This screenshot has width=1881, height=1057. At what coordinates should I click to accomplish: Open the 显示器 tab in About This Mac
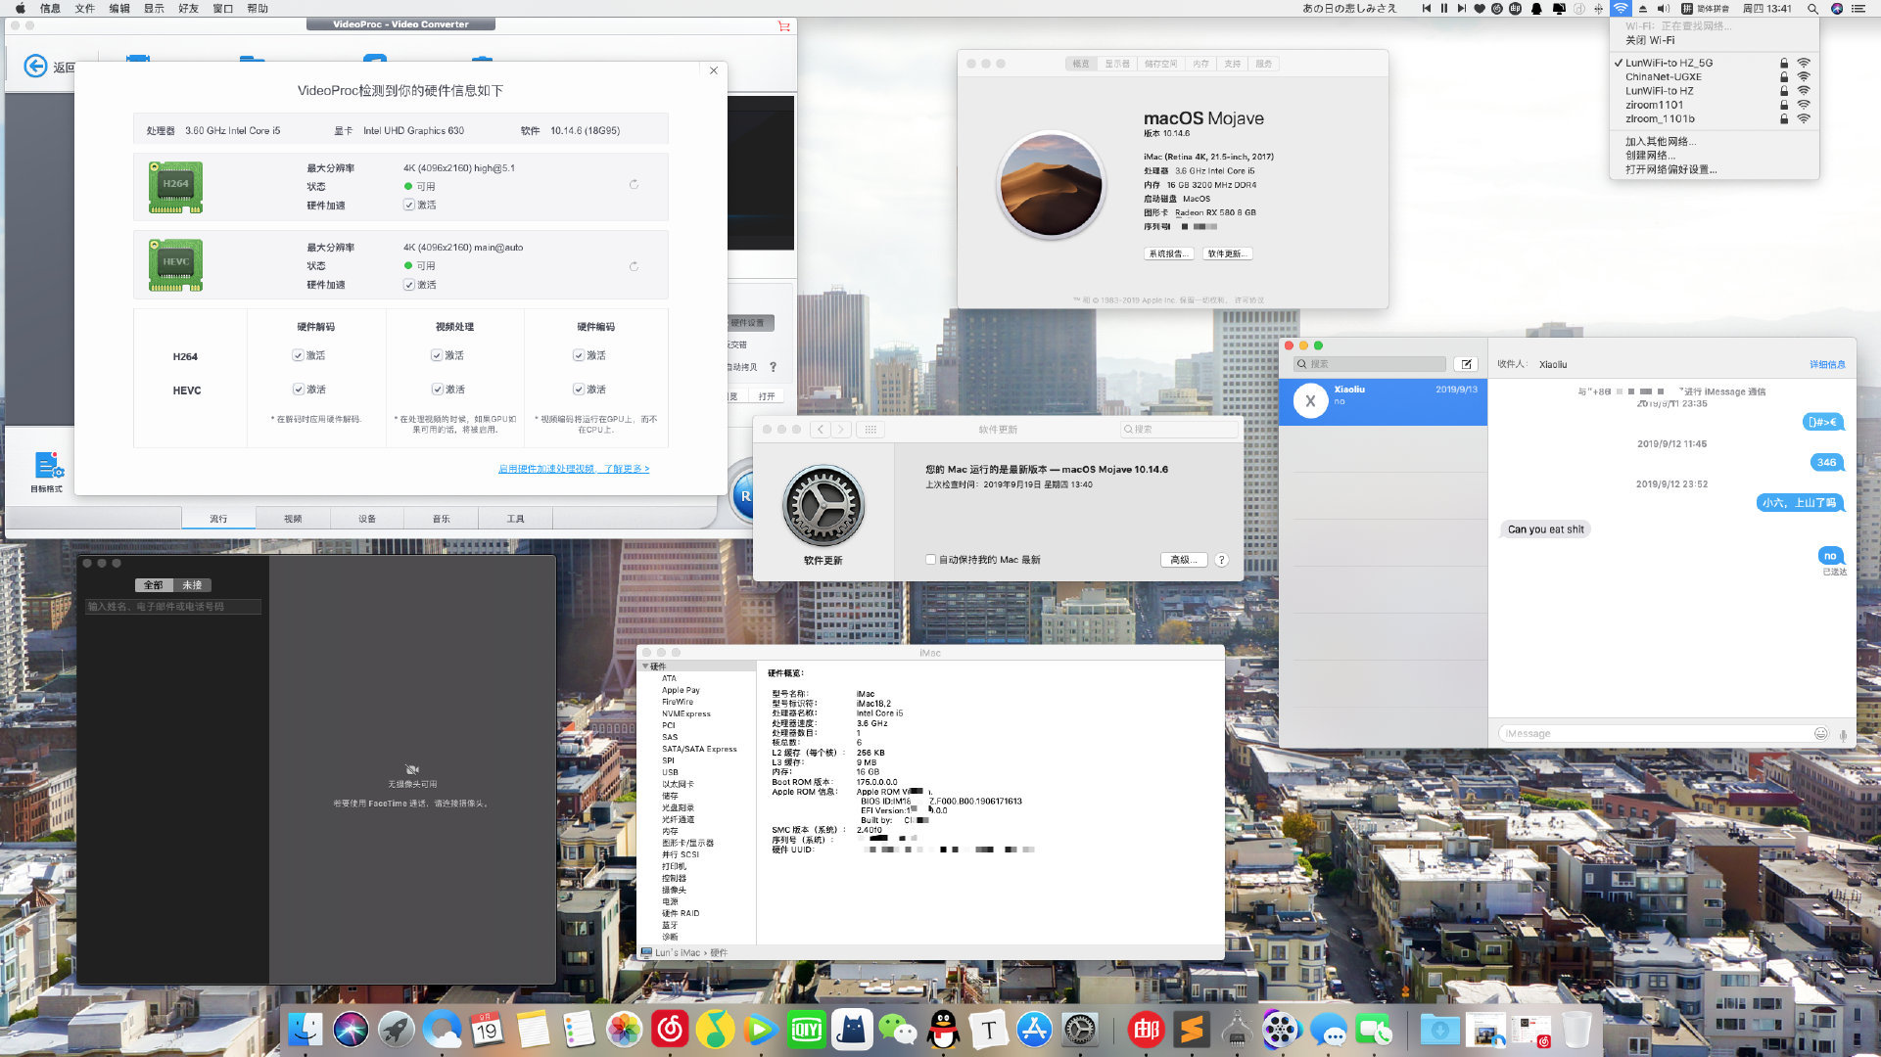point(1117,64)
